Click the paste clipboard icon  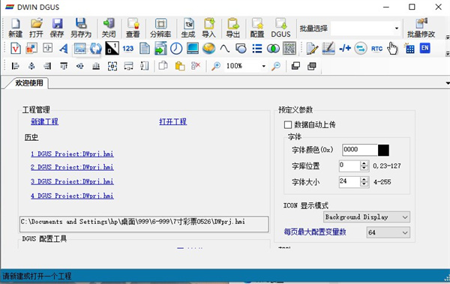[x=180, y=66]
